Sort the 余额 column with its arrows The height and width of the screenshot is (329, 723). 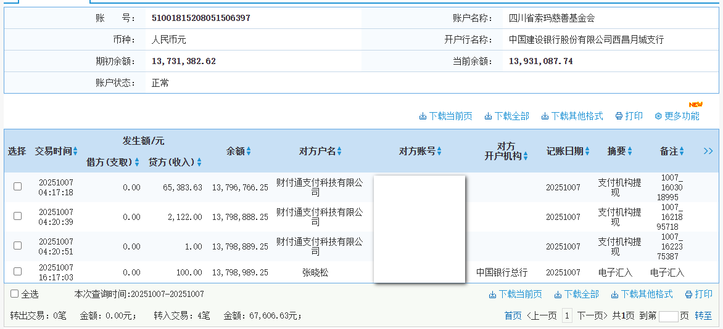pos(249,152)
